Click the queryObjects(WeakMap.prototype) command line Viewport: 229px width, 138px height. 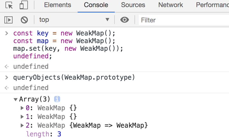74,77
